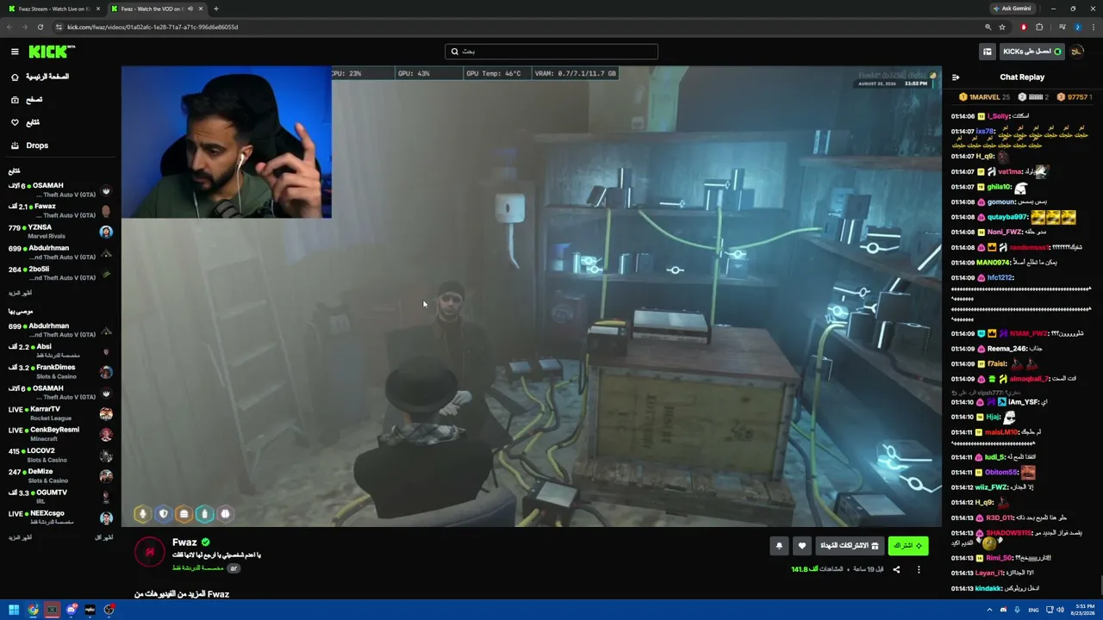Viewport: 1103px width, 620px height.
Task: Bookmark this page with star icon
Action: pos(1001,27)
